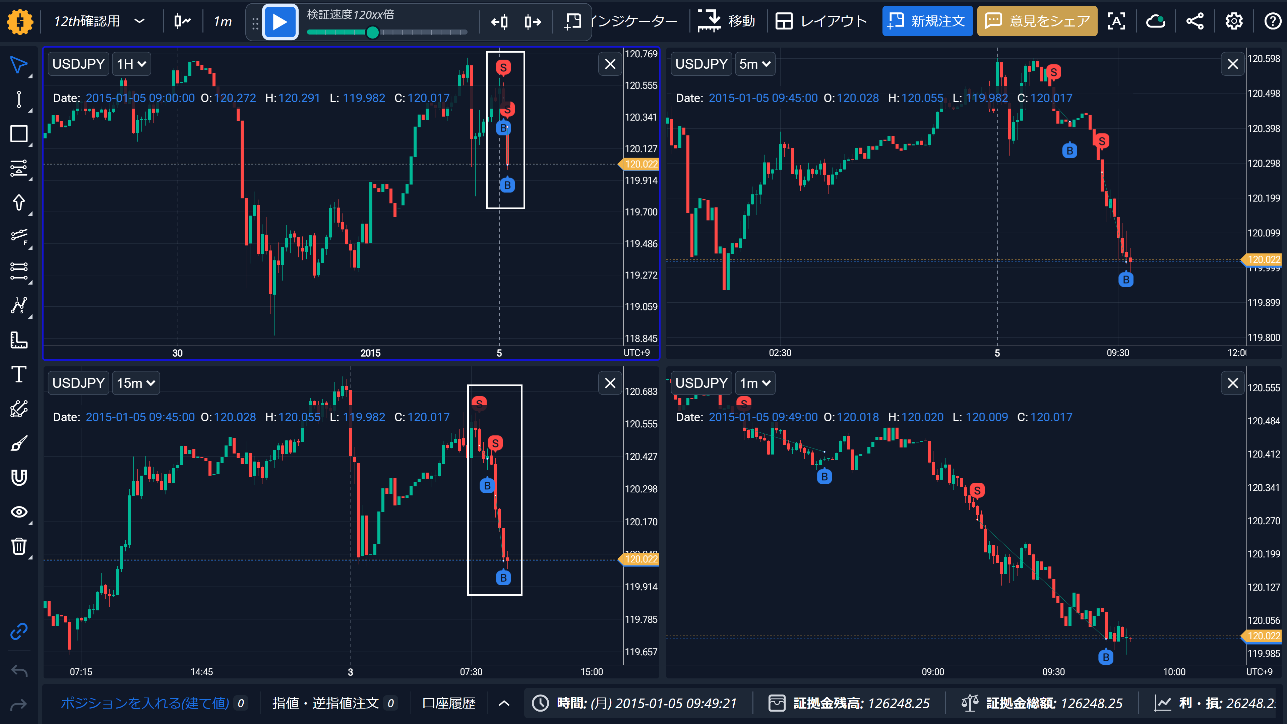Select the rectangle drawing tool
Screen dimensions: 1287x724
pyautogui.click(x=19, y=134)
